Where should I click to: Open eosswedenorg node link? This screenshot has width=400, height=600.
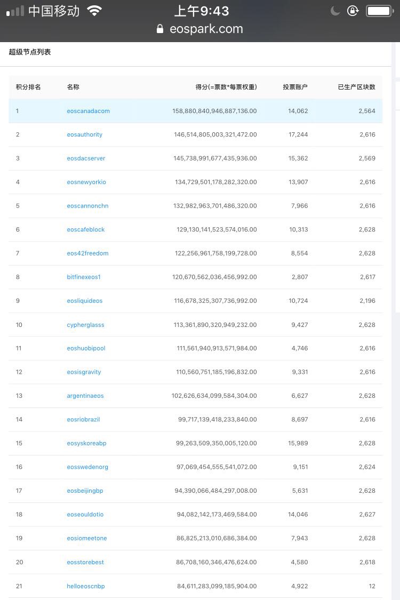click(87, 467)
